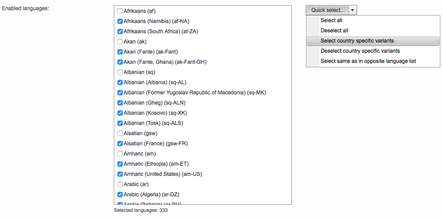Enable the Alsatian (gsw) checkbox
Screen dimensions: 443x218
click(x=120, y=133)
